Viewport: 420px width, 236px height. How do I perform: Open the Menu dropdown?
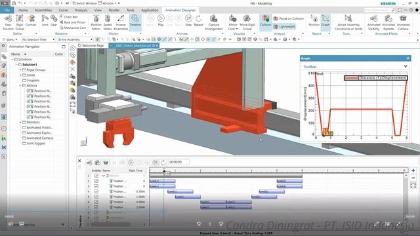click(x=10, y=39)
